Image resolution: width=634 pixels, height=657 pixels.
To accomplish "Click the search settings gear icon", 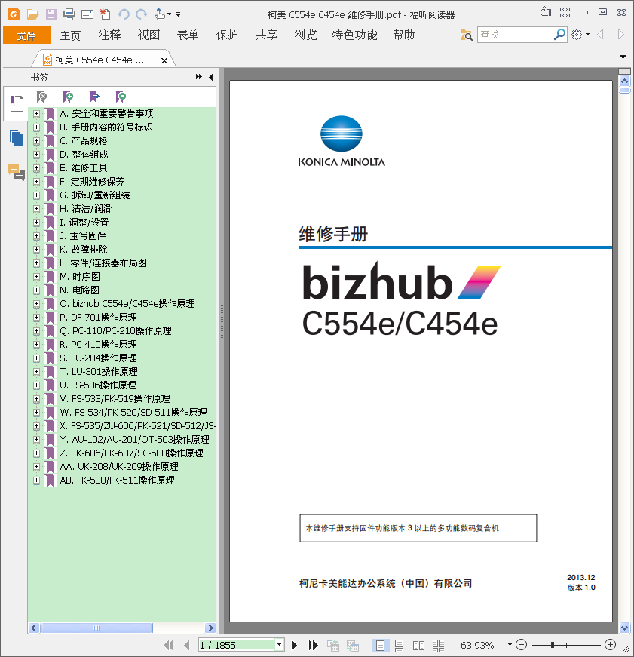I will pos(577,35).
